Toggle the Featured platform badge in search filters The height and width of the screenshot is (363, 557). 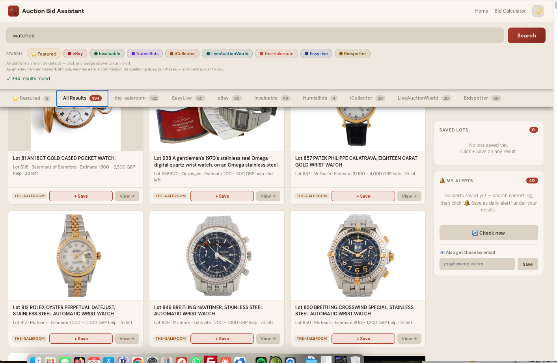44,54
